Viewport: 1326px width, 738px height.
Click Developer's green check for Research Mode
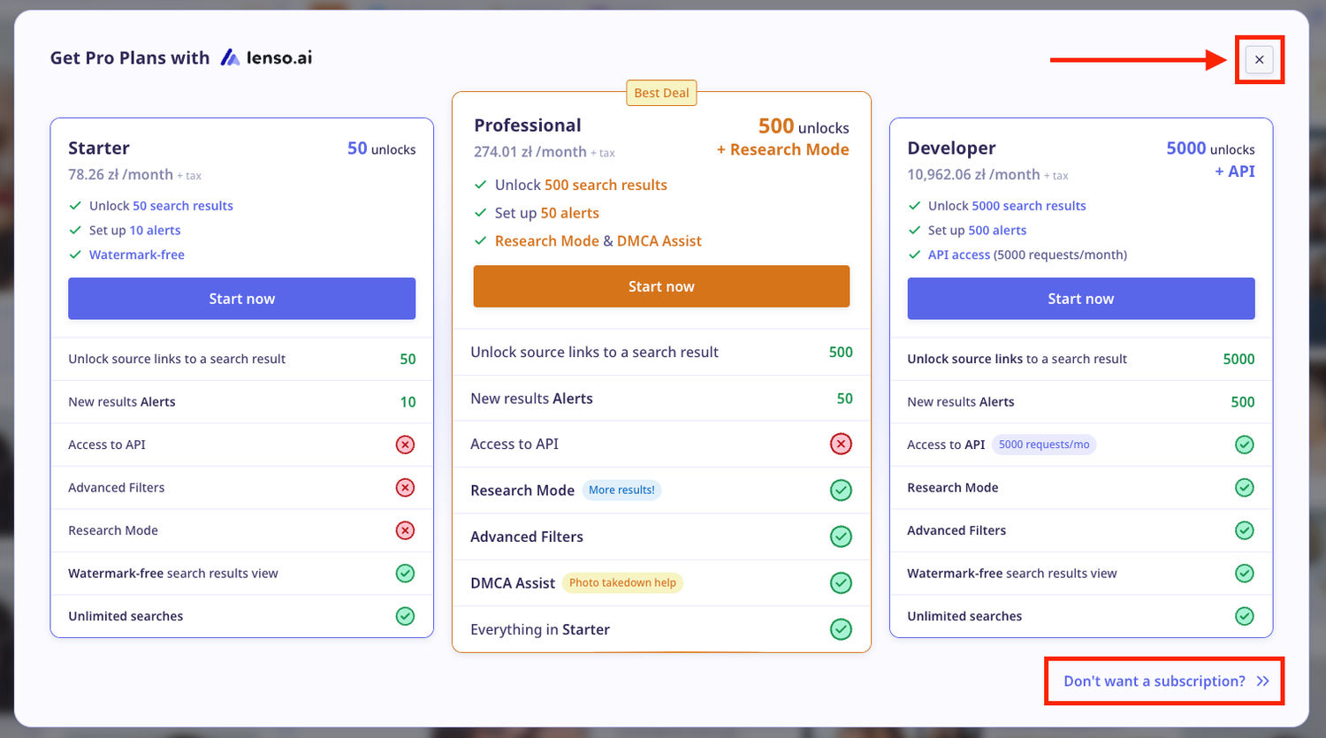1245,487
